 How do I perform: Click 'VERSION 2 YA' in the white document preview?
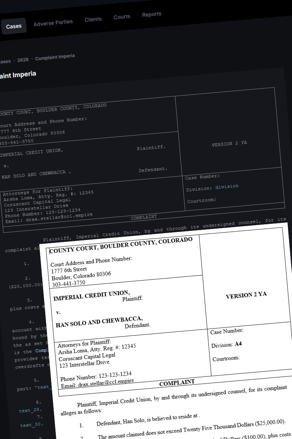click(246, 295)
